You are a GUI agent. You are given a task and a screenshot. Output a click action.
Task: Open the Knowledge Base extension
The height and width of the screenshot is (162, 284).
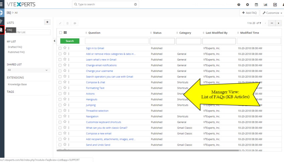[17, 85]
